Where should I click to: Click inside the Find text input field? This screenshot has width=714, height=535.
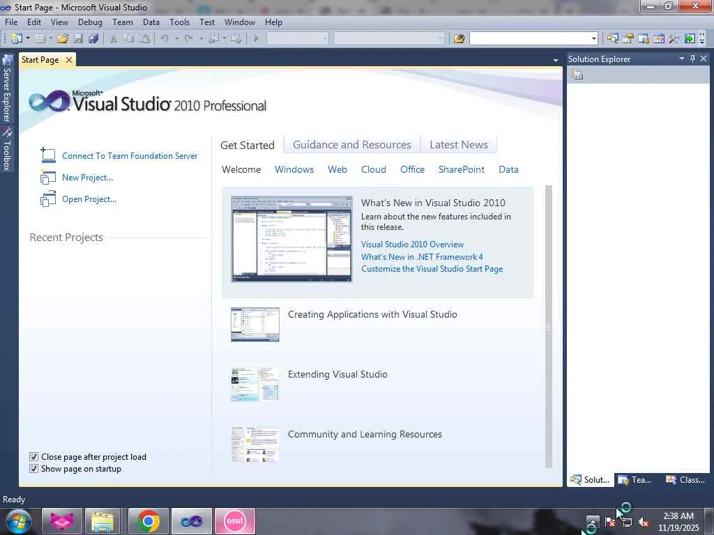[x=530, y=39]
